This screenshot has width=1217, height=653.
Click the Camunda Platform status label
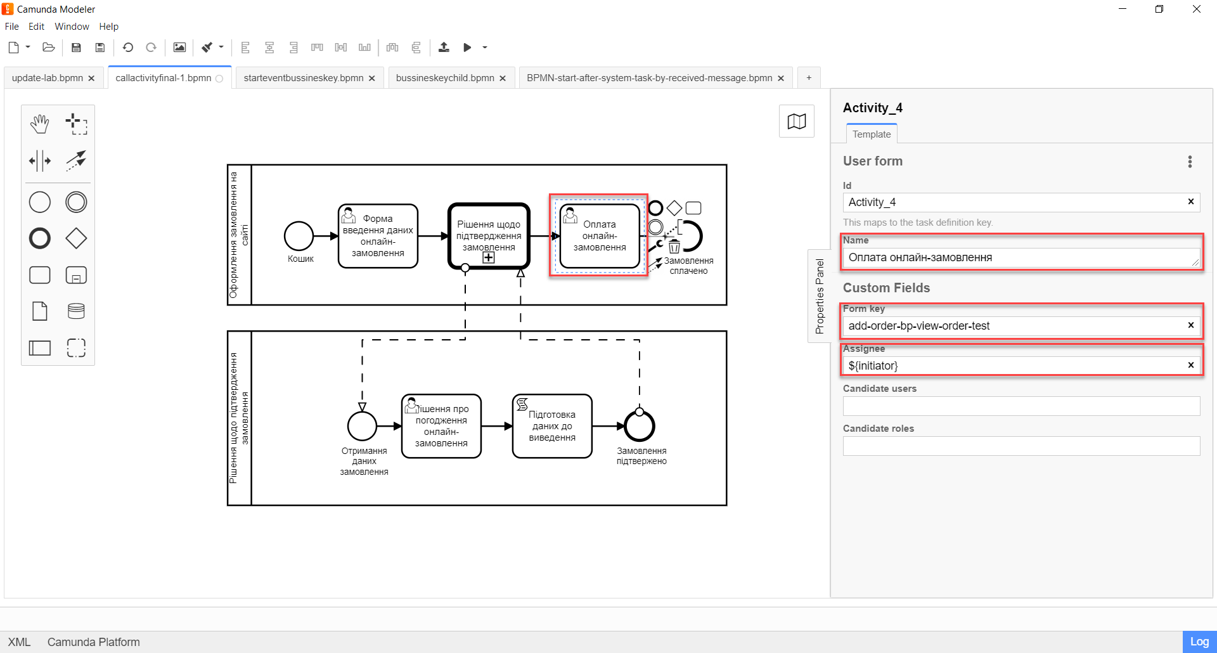(94, 642)
